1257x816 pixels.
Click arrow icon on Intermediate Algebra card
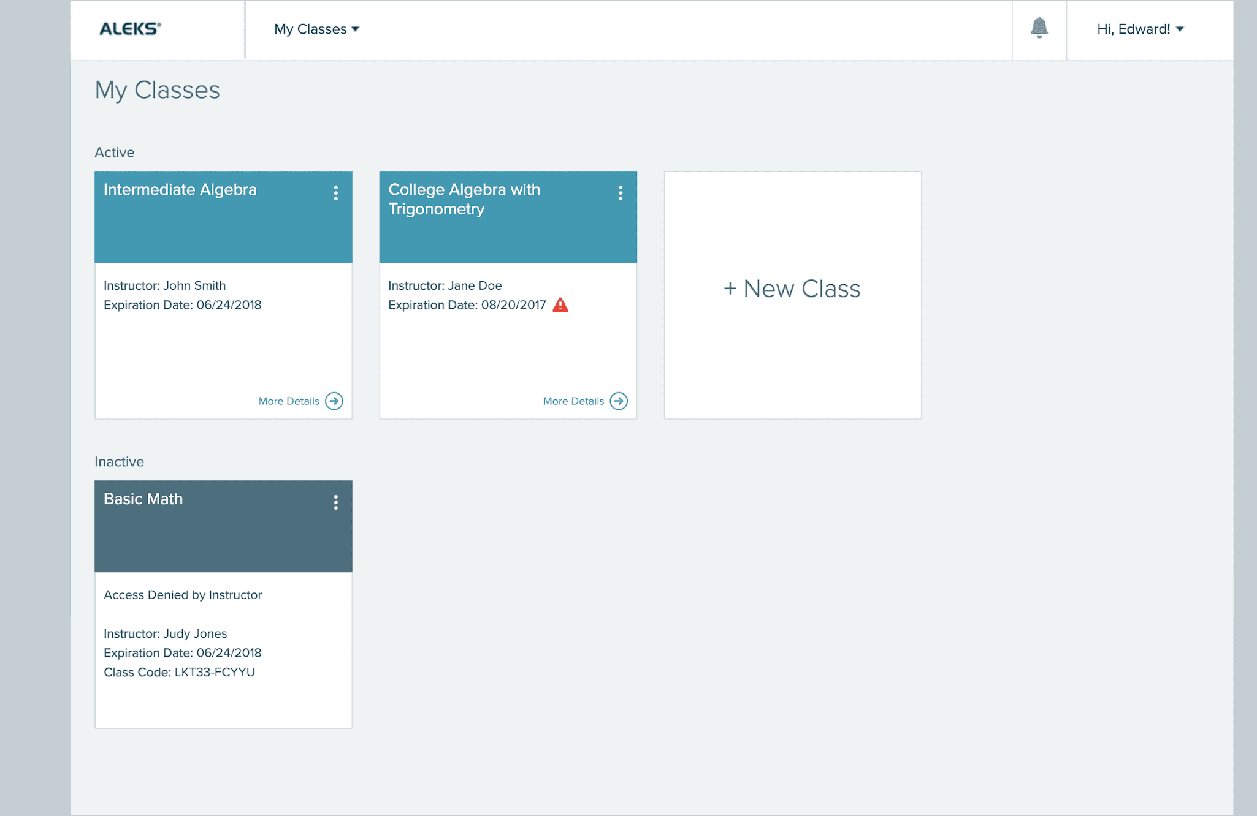[334, 401]
